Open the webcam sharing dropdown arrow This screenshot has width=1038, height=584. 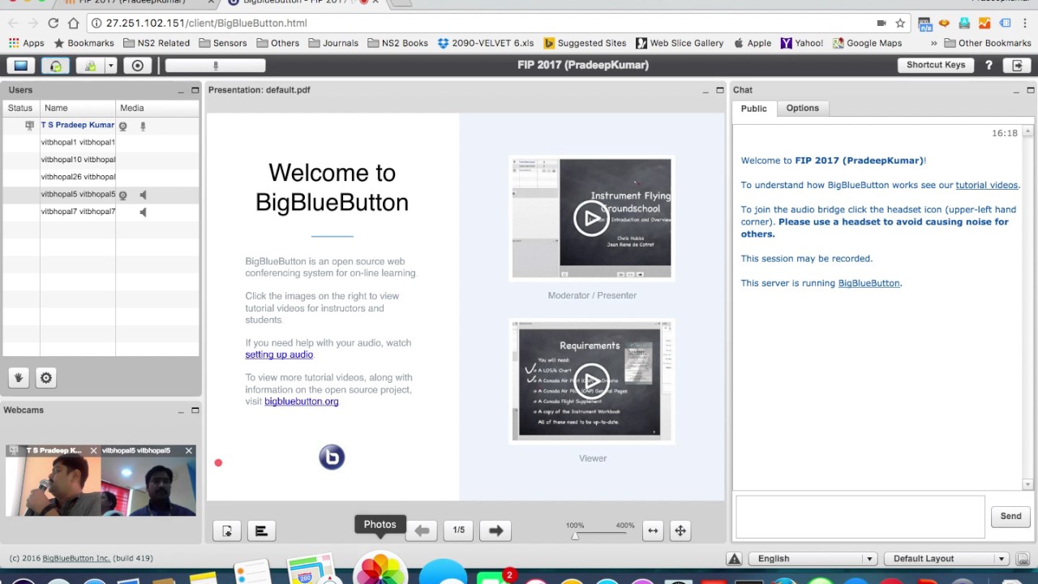tap(110, 66)
